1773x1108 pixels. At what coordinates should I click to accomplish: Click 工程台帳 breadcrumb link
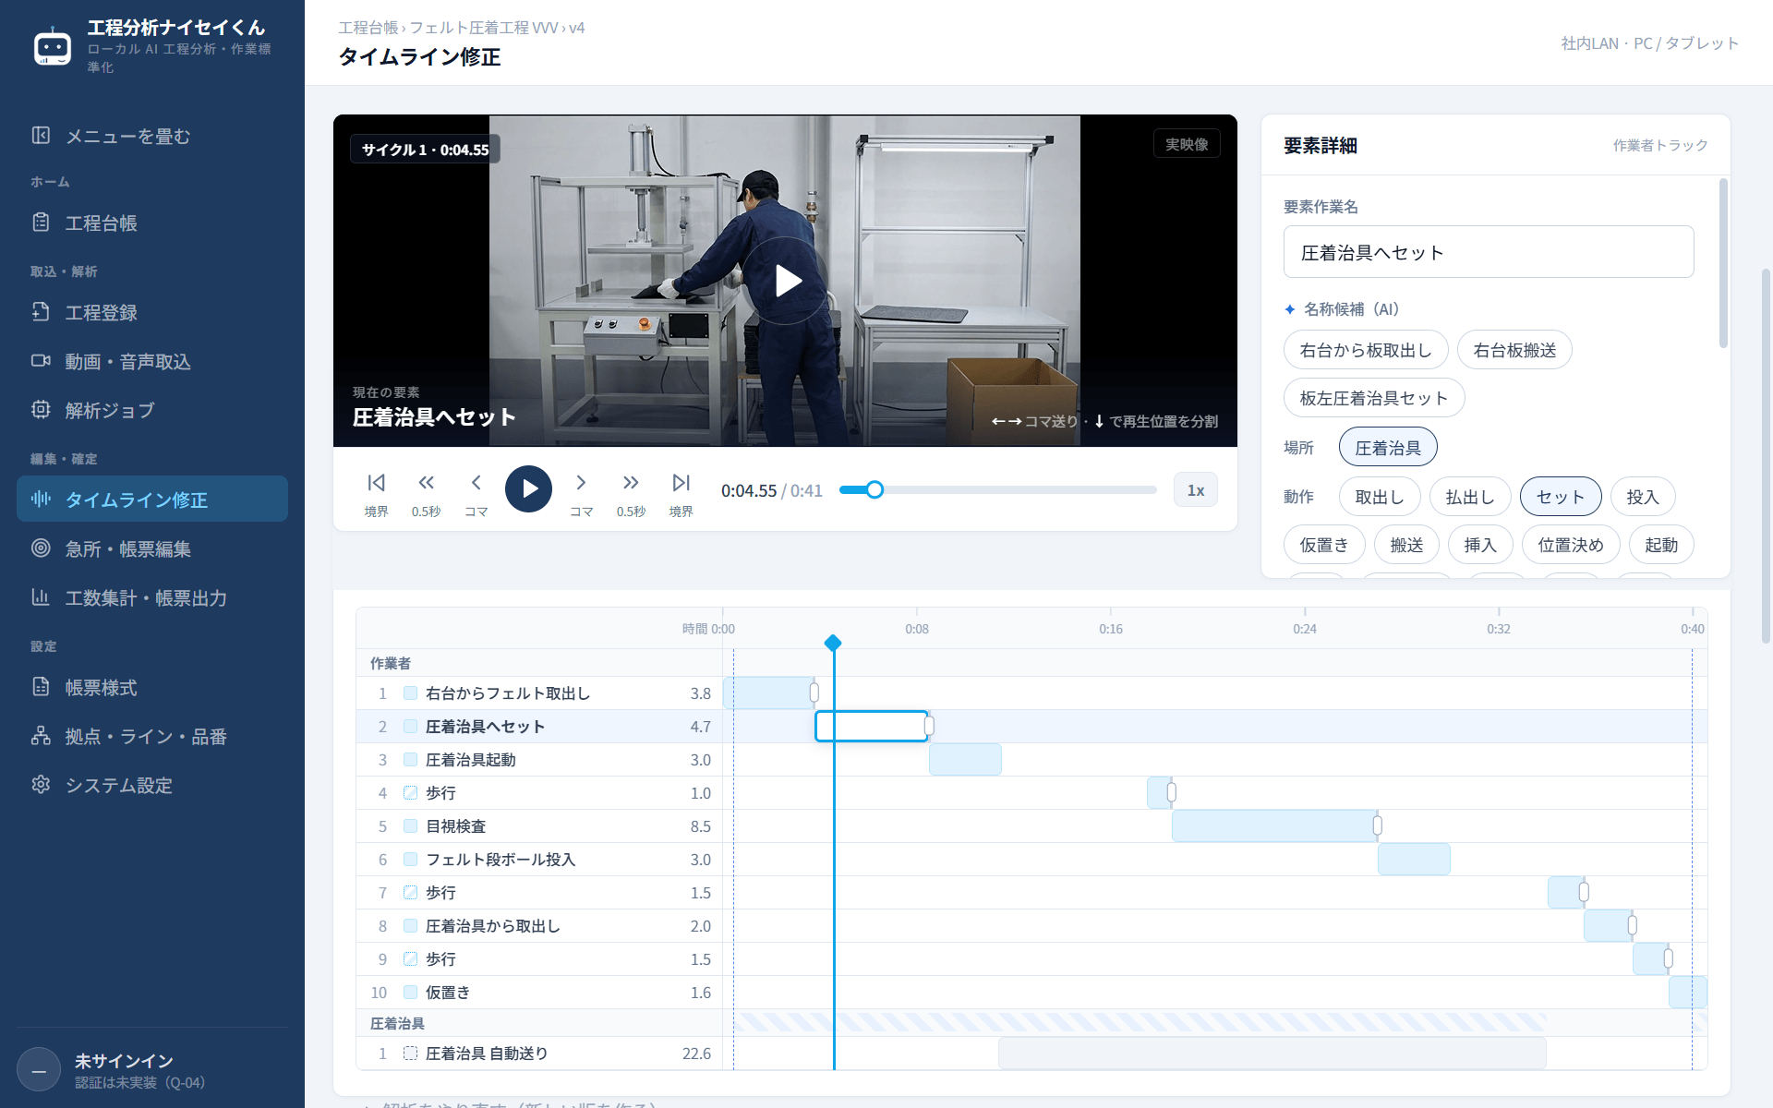click(x=368, y=28)
